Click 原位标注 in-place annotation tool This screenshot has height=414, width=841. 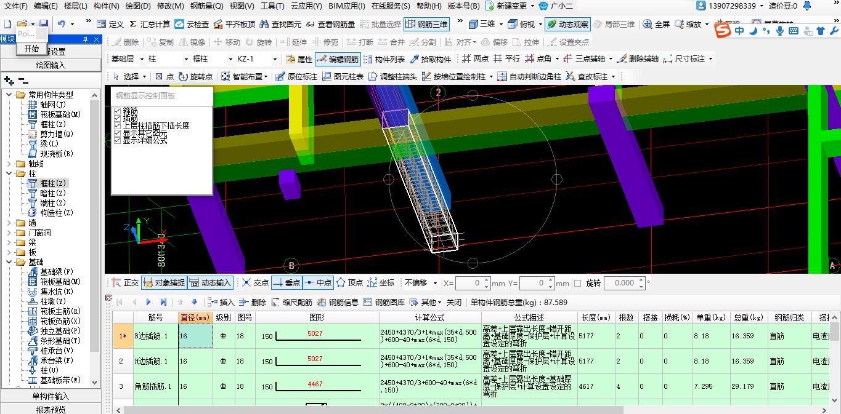click(x=296, y=76)
